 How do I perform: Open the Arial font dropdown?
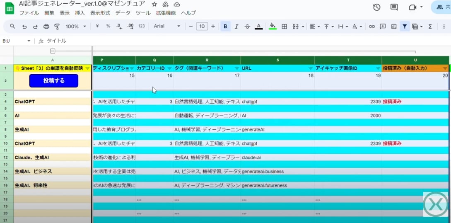[167, 26]
